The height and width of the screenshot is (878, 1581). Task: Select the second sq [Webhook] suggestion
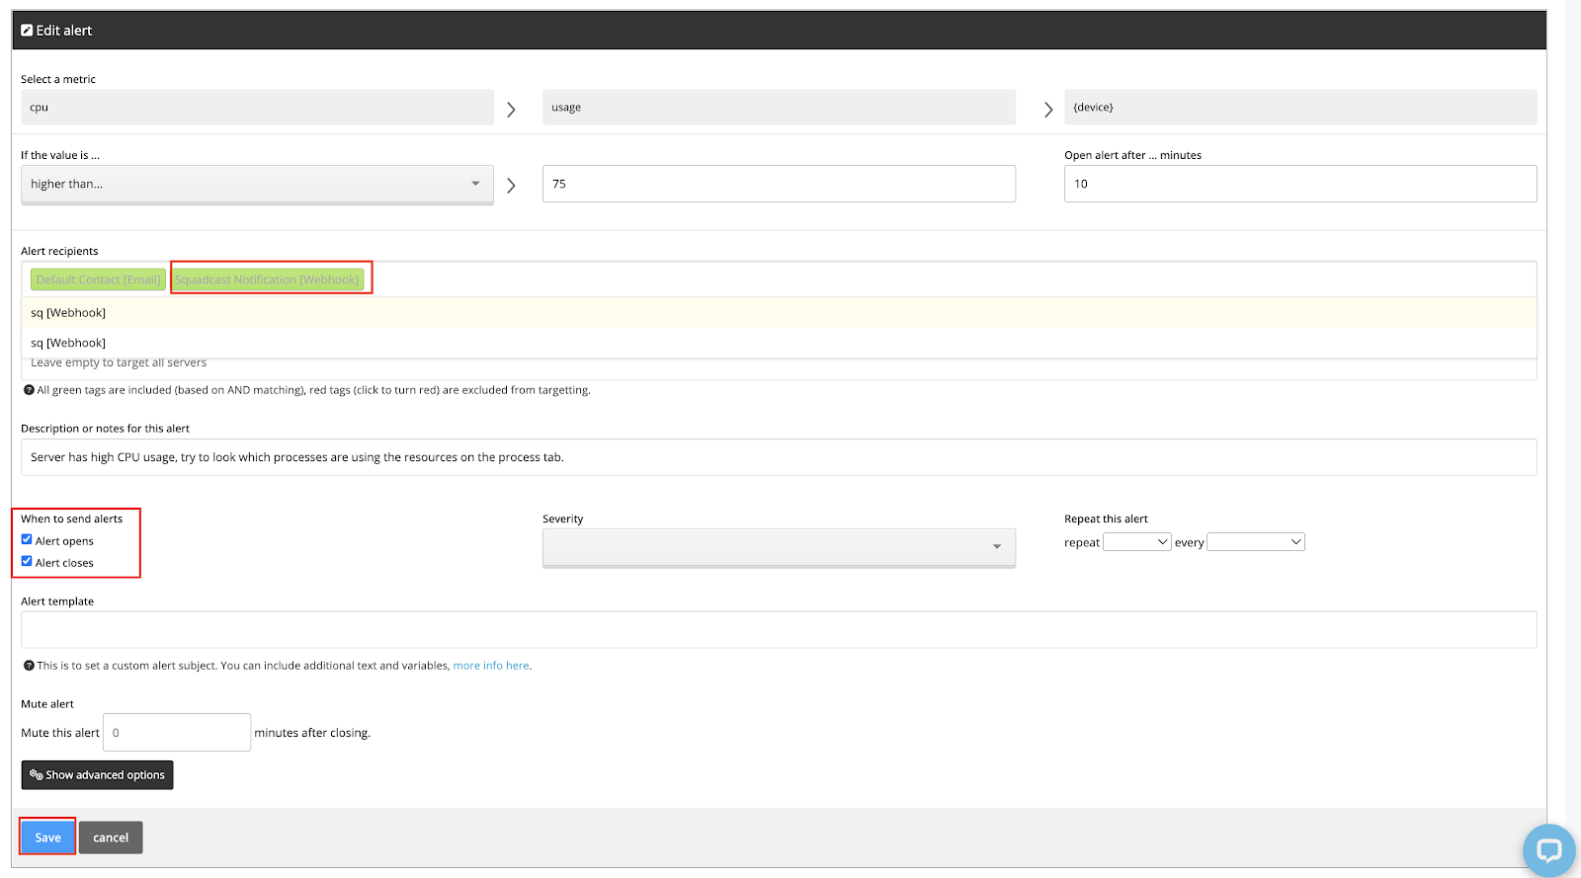pos(779,343)
